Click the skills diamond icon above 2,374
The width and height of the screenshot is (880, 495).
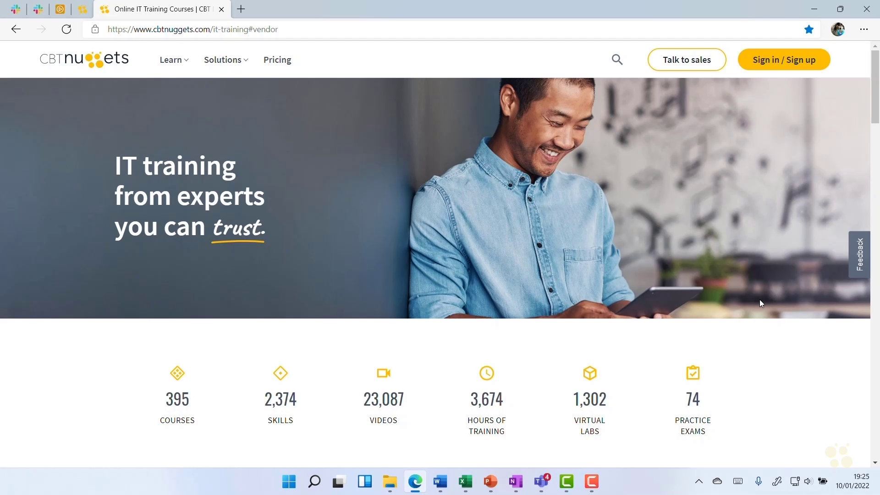[x=280, y=373]
